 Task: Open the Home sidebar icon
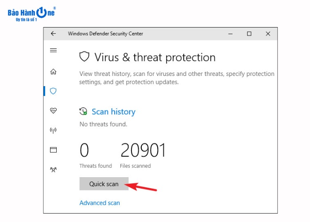click(x=53, y=71)
